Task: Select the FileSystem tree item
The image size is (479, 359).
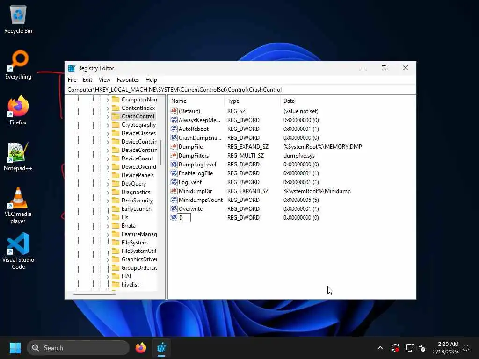Action: point(134,243)
